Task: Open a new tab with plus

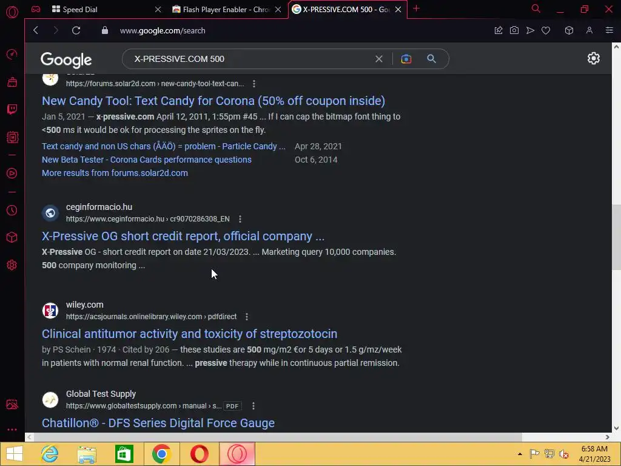Action: 416,8
